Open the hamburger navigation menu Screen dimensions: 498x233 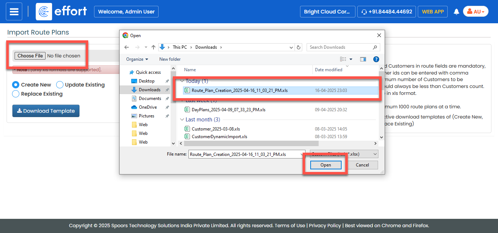14,12
